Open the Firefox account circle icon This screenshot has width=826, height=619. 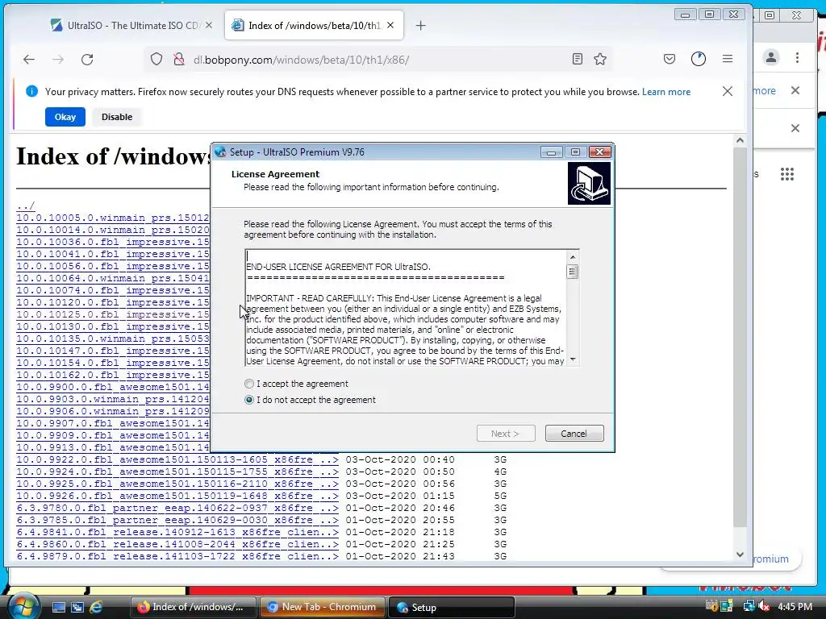pyautogui.click(x=699, y=59)
